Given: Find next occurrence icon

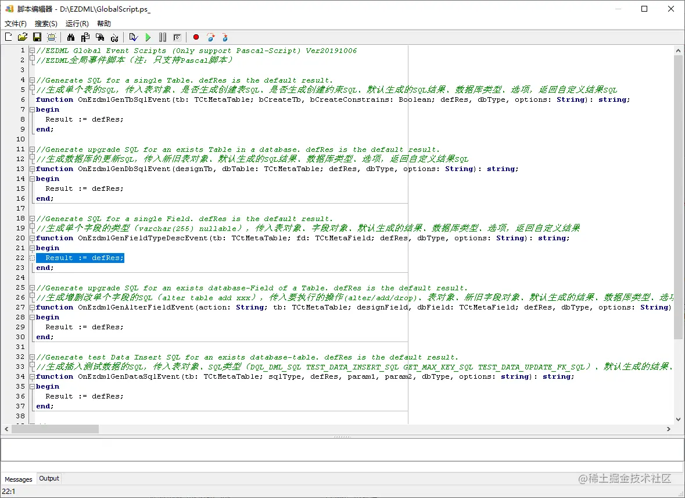Looking at the screenshot, I should pyautogui.click(x=100, y=37).
